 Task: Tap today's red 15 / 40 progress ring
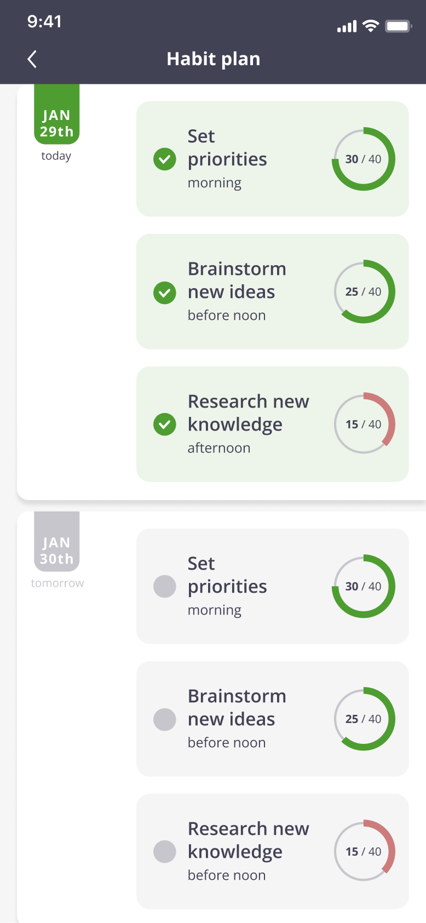point(364,425)
